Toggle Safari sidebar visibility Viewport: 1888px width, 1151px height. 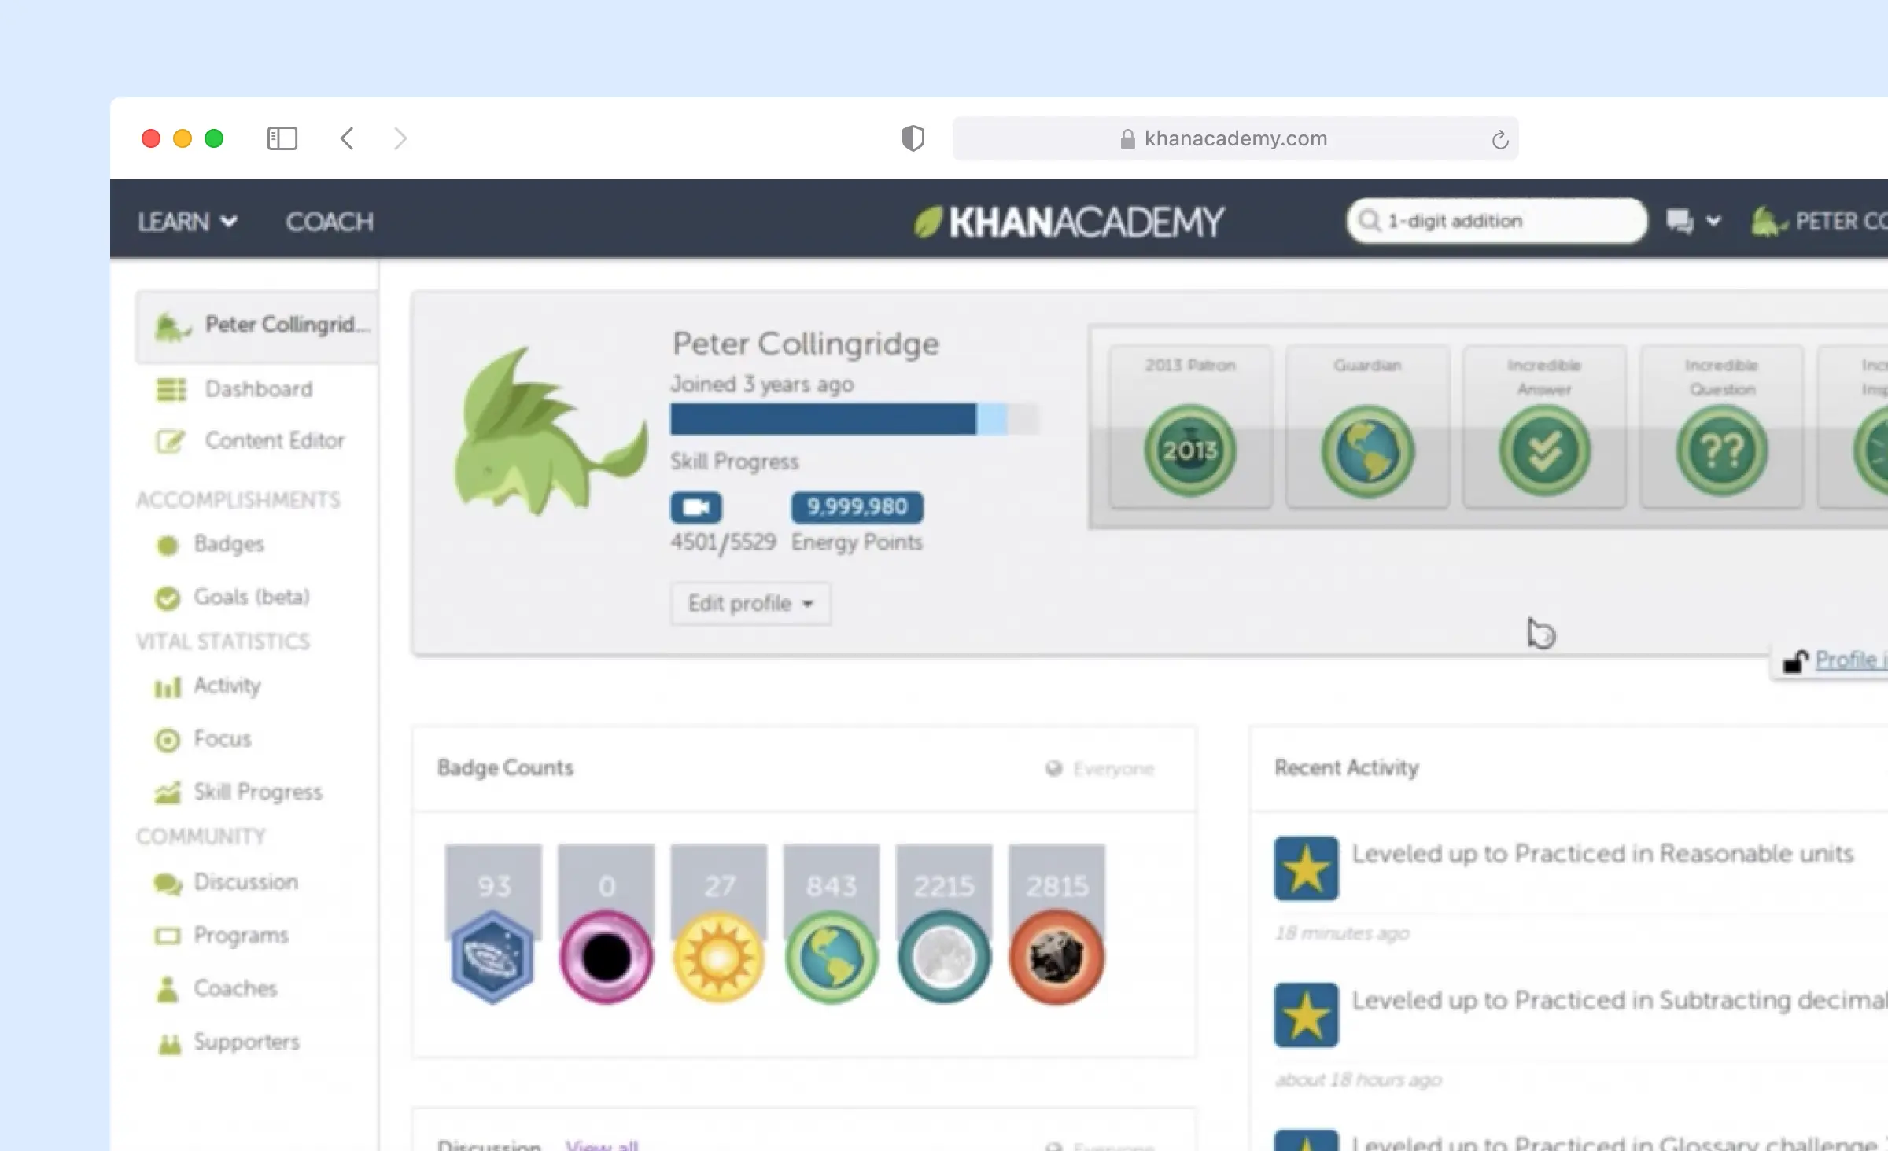click(x=282, y=139)
